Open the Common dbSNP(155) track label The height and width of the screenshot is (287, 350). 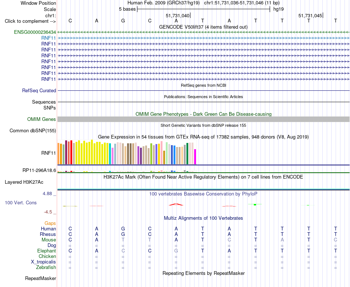(32, 131)
